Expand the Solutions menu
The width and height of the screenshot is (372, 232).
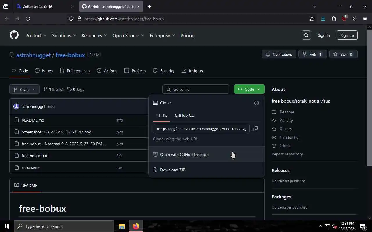(x=64, y=35)
